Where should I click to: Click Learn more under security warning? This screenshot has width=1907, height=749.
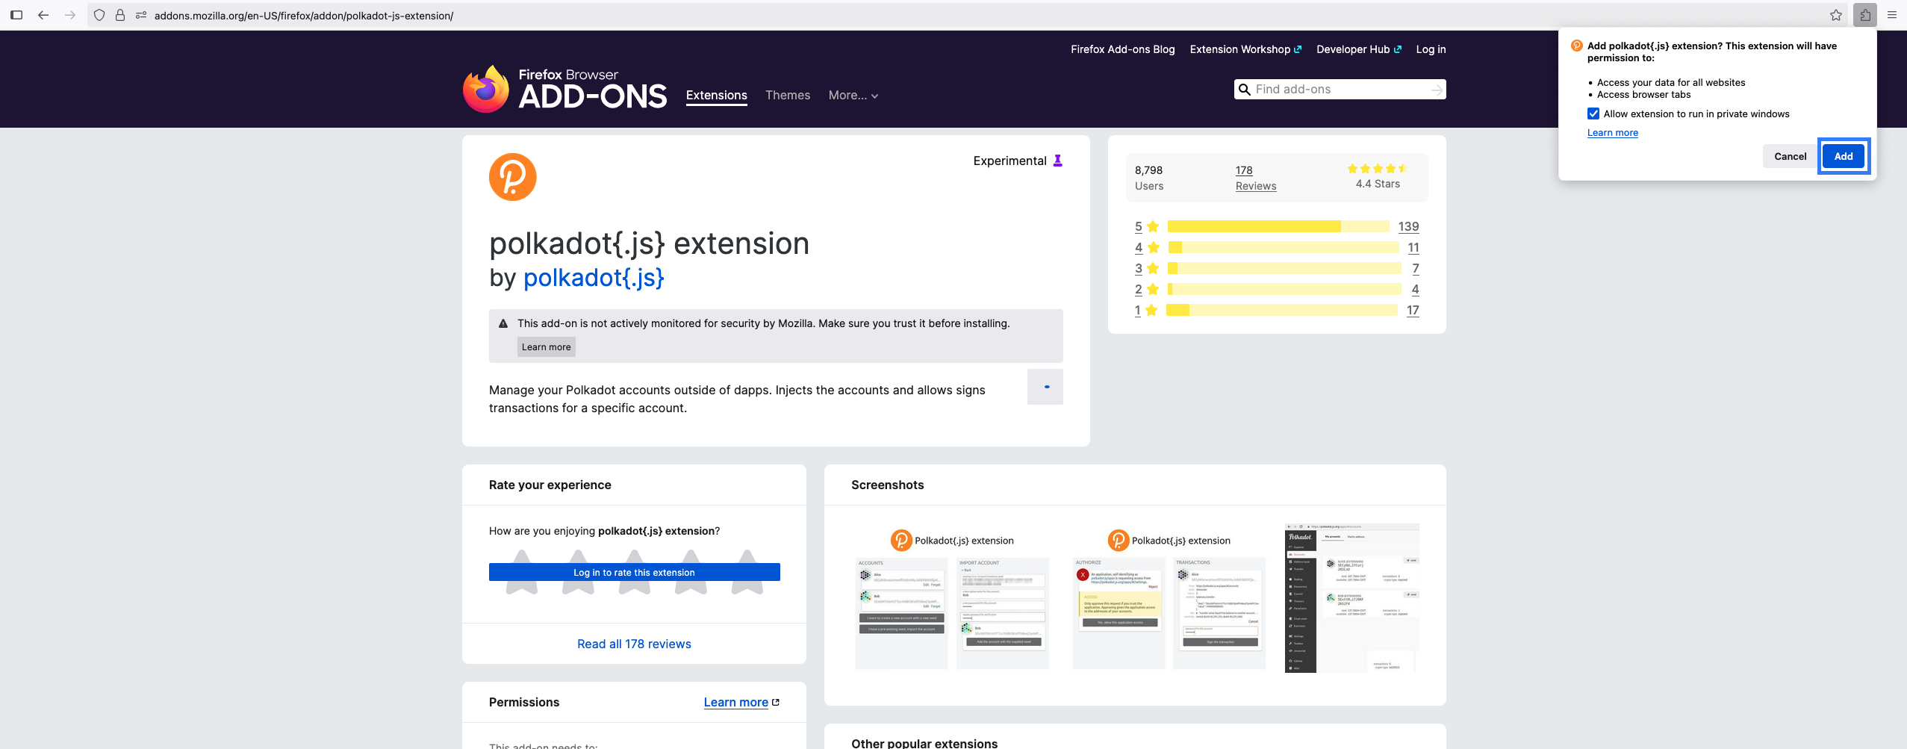pos(547,347)
